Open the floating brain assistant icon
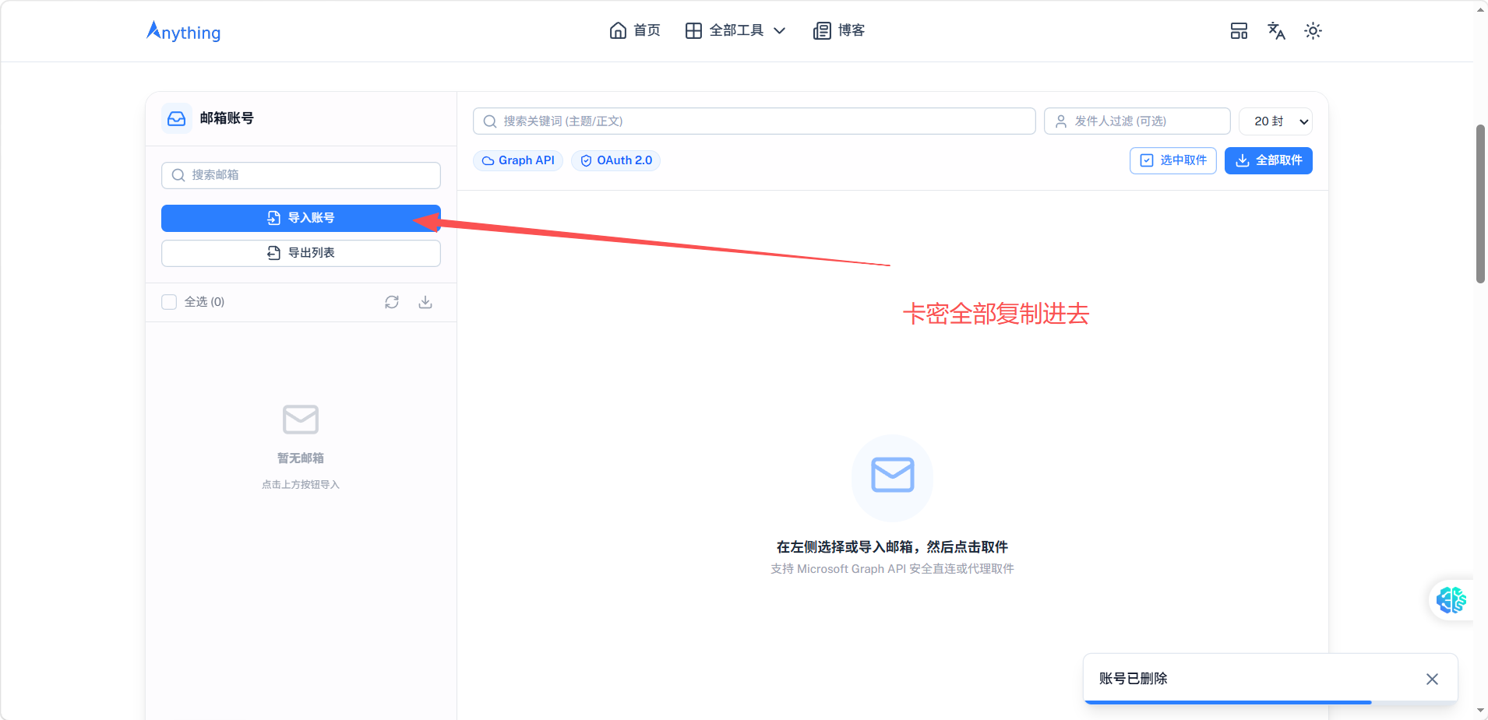This screenshot has width=1488, height=720. (1451, 600)
